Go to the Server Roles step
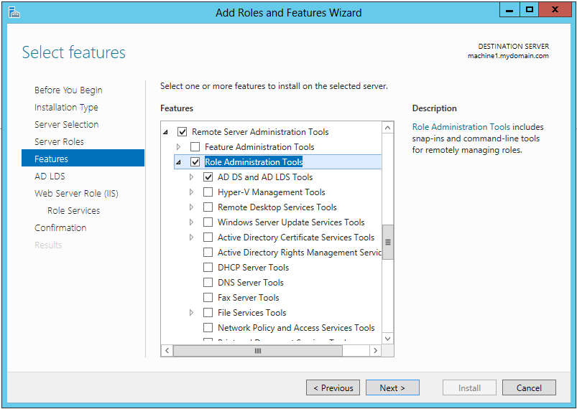Viewport: 577px width, 409px height. point(59,142)
